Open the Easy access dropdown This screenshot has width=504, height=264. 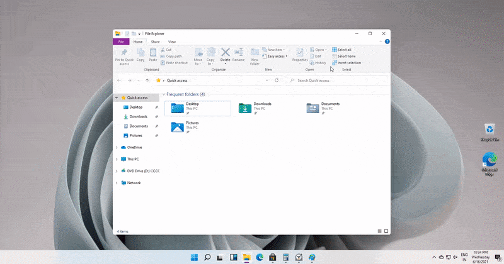pos(277,56)
